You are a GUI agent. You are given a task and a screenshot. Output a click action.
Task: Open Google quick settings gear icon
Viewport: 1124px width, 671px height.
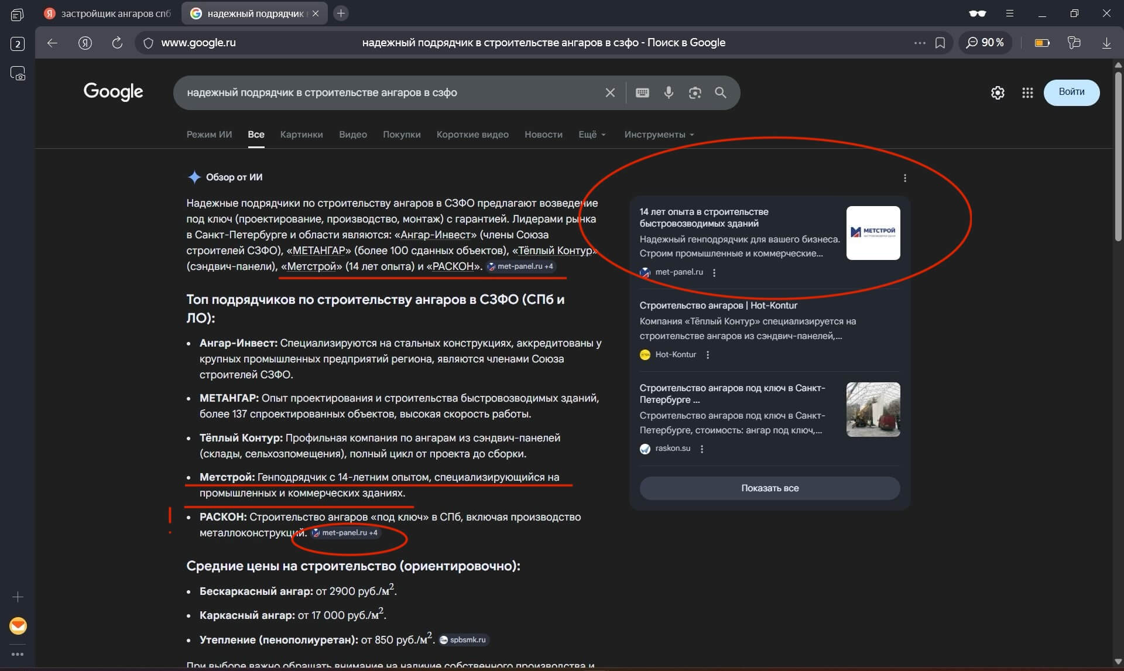(x=998, y=93)
